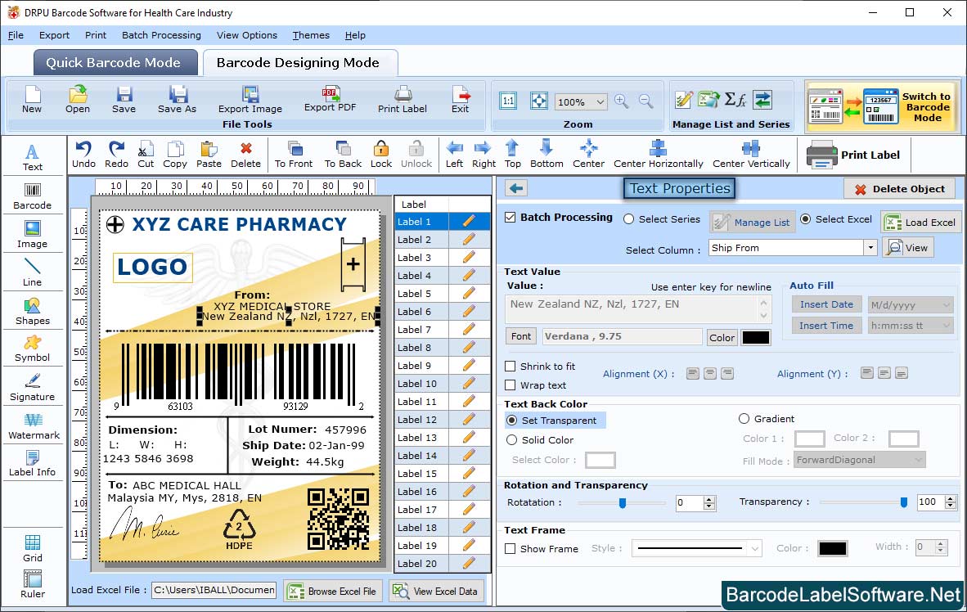The width and height of the screenshot is (967, 612).
Task: Click Insert Date button
Action: (826, 304)
